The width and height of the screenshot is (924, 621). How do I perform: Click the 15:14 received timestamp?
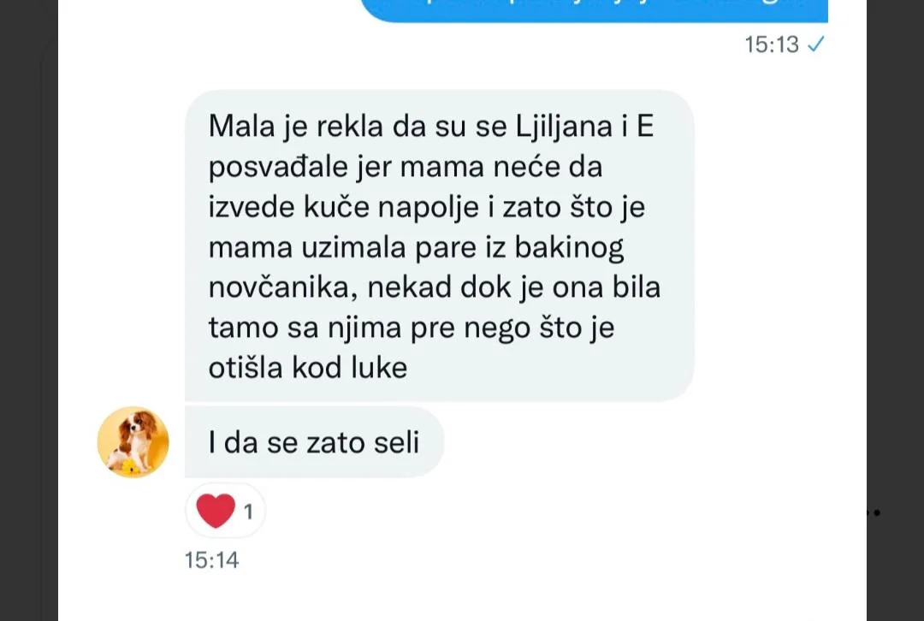211,559
